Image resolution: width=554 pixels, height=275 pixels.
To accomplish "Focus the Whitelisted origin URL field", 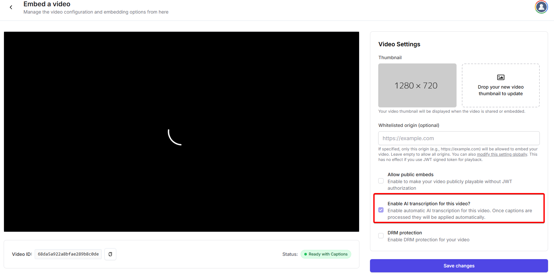I will point(459,138).
